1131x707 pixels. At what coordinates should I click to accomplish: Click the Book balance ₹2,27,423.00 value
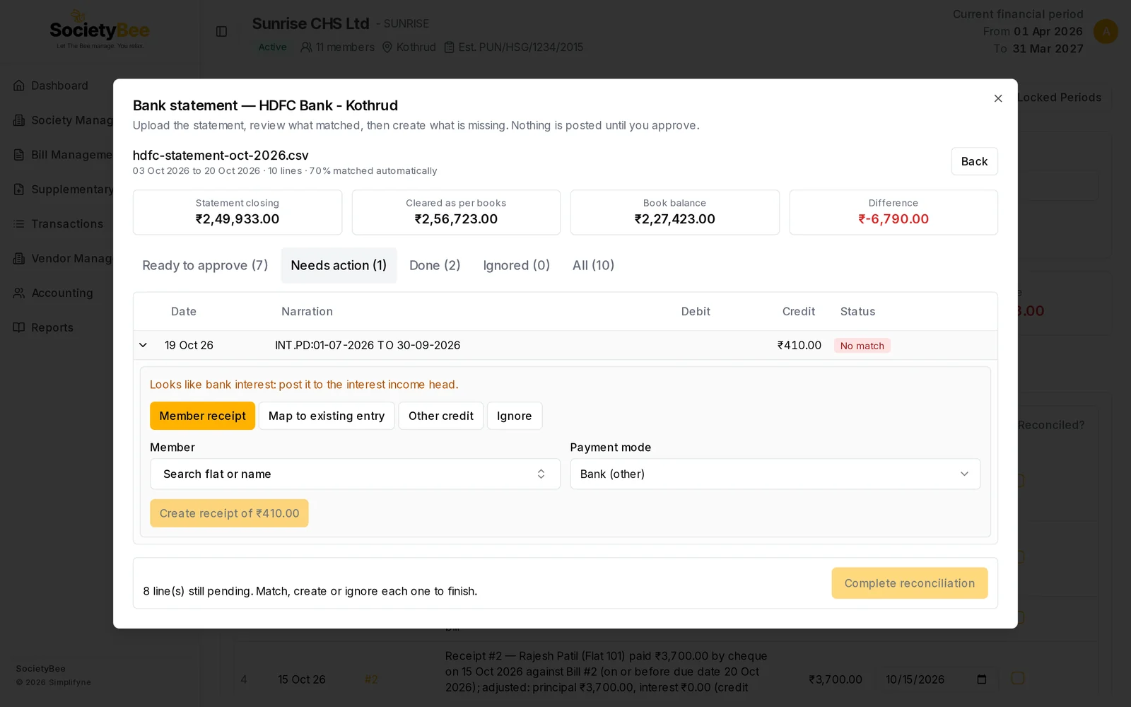coord(674,219)
